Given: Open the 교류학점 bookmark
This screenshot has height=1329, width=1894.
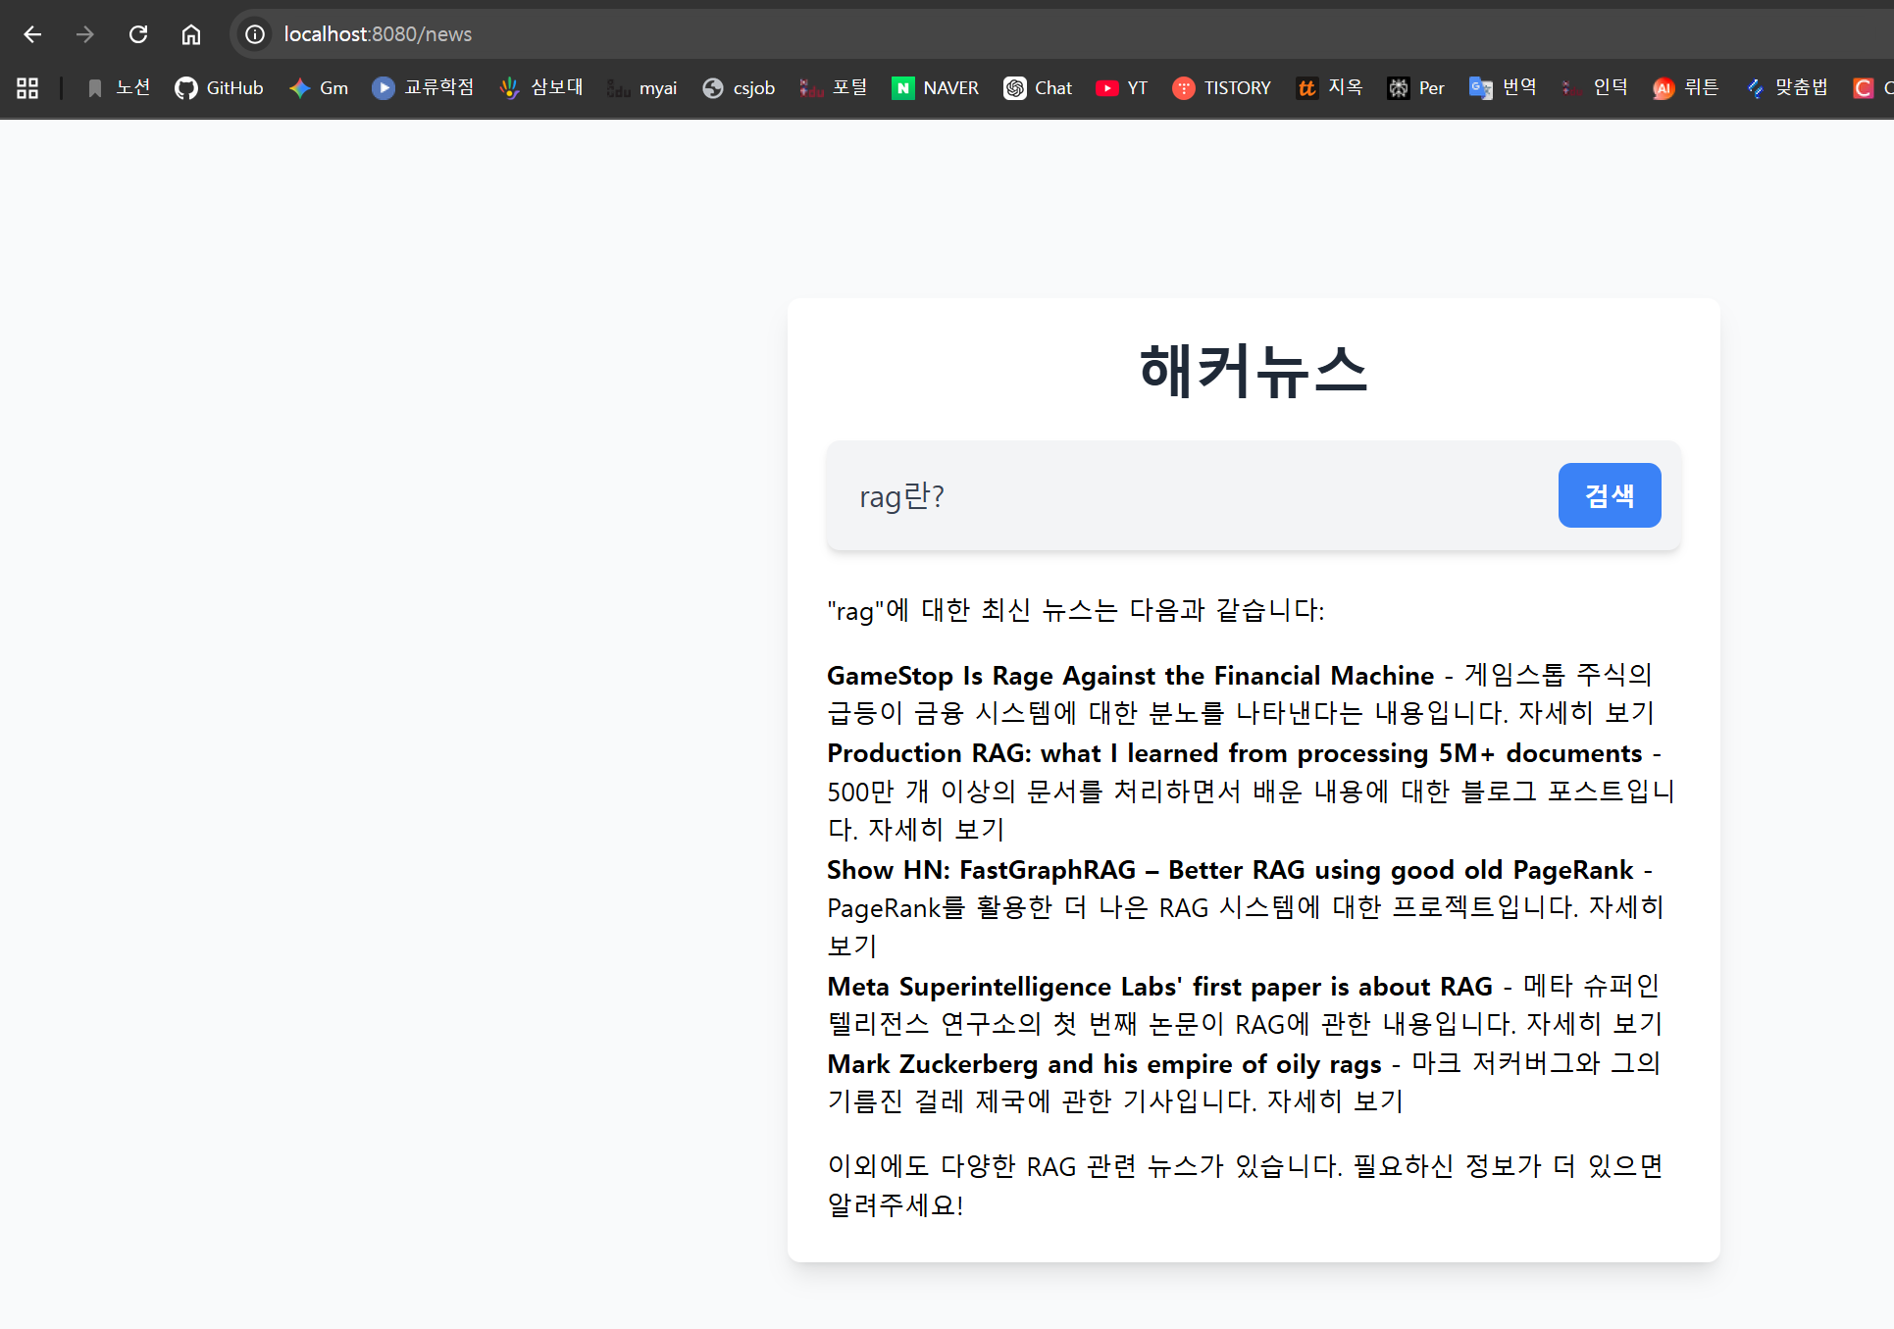Looking at the screenshot, I should (423, 88).
